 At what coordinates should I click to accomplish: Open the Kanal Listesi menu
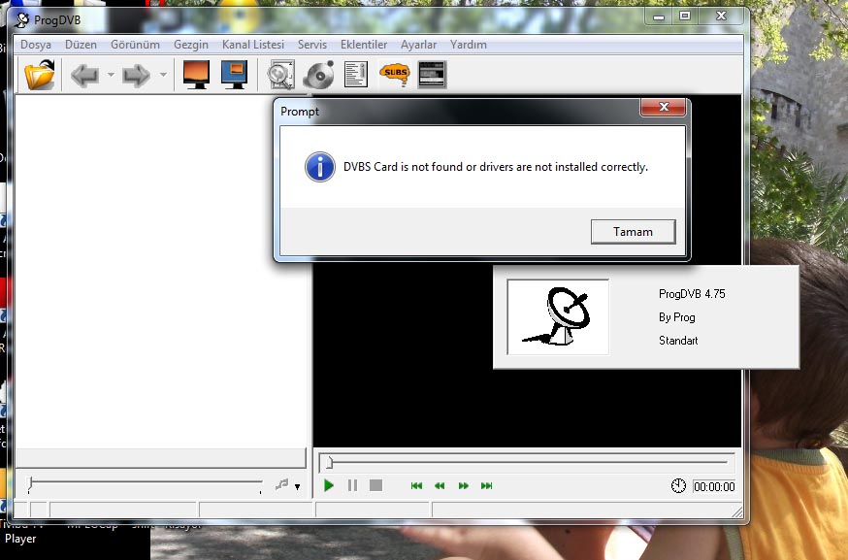point(253,45)
